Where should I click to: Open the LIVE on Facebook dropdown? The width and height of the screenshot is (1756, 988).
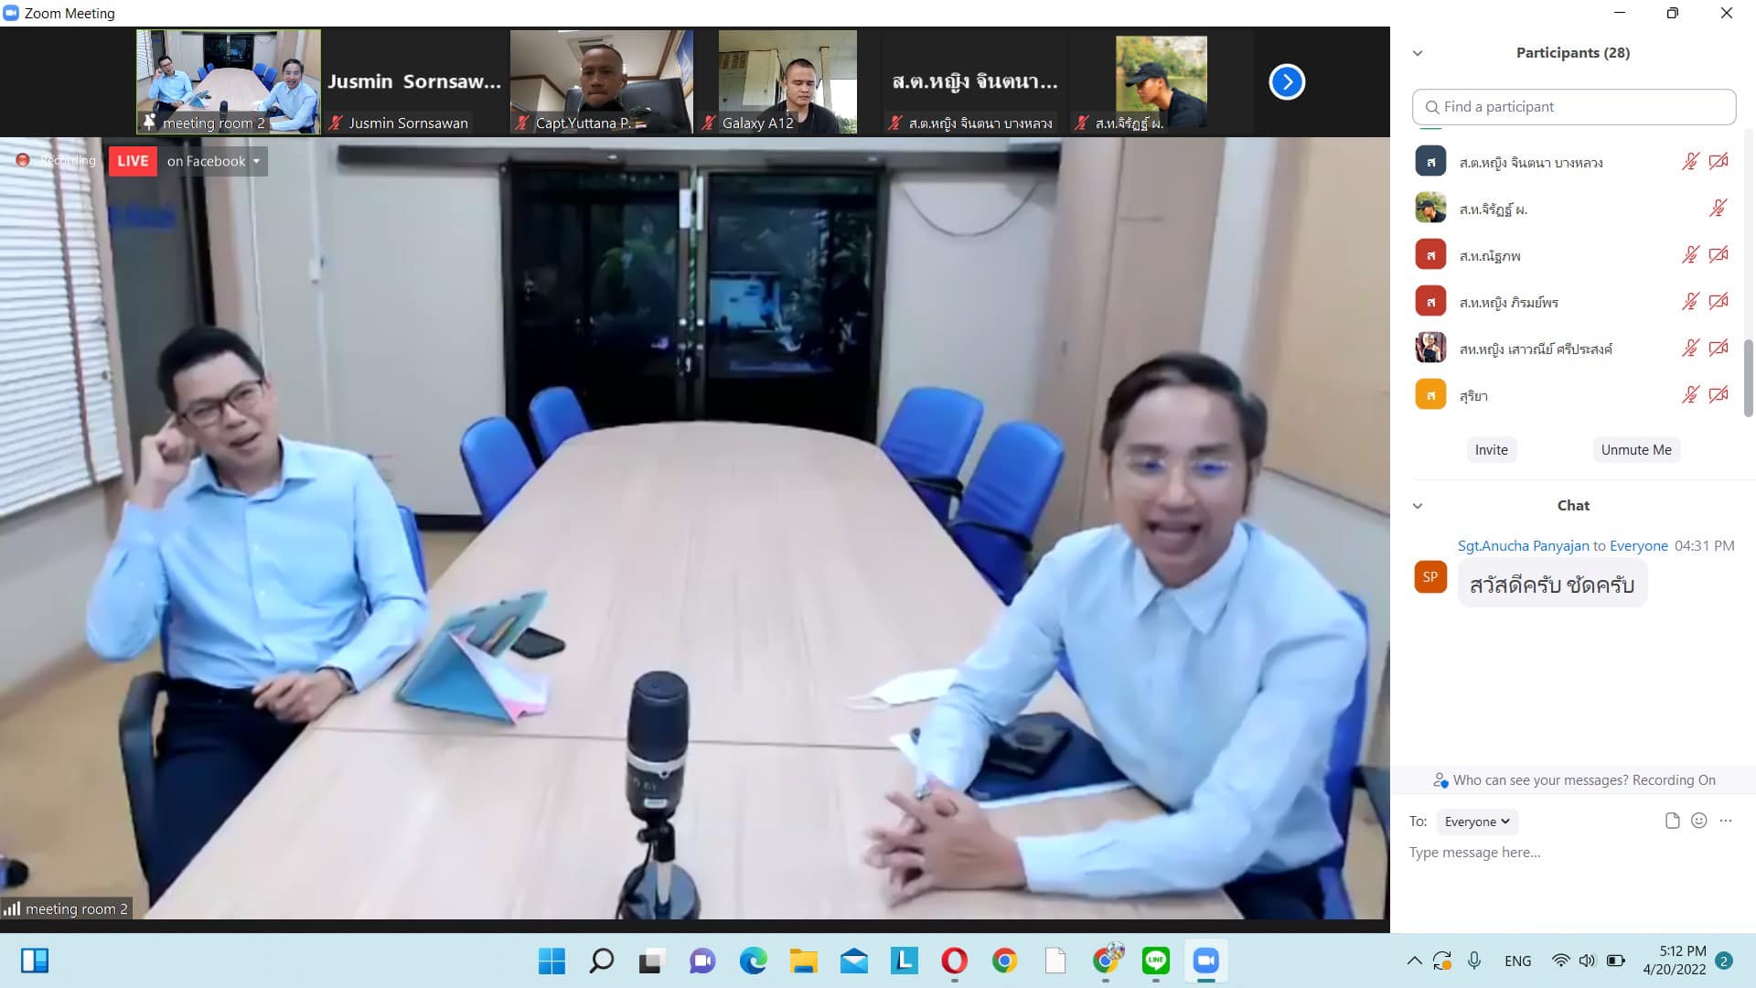click(256, 161)
